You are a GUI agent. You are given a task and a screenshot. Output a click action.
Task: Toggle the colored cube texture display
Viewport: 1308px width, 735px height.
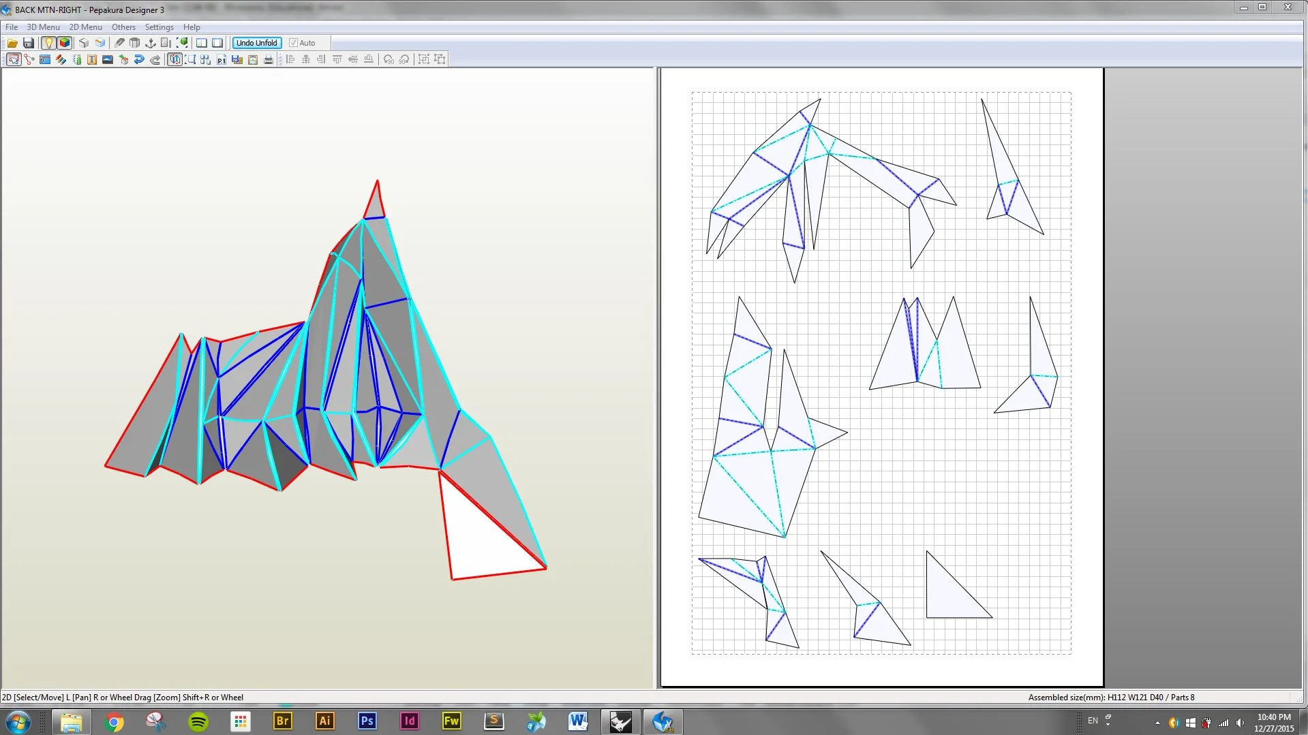coord(65,43)
